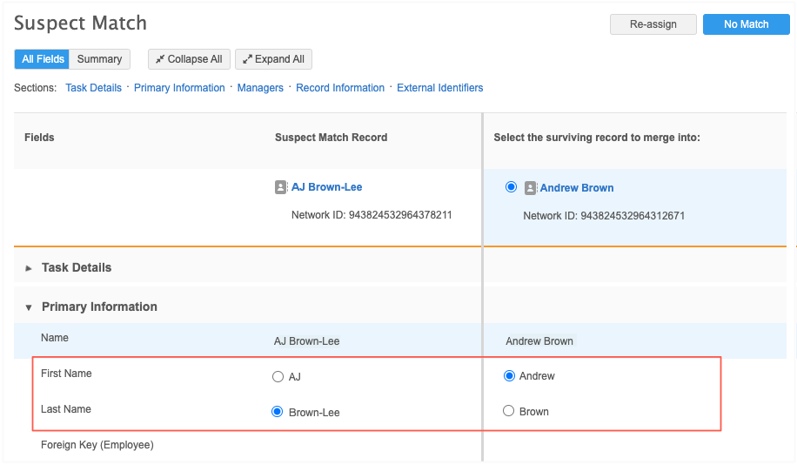797x465 pixels.
Task: Open the Andrew Brown record link
Action: (576, 188)
